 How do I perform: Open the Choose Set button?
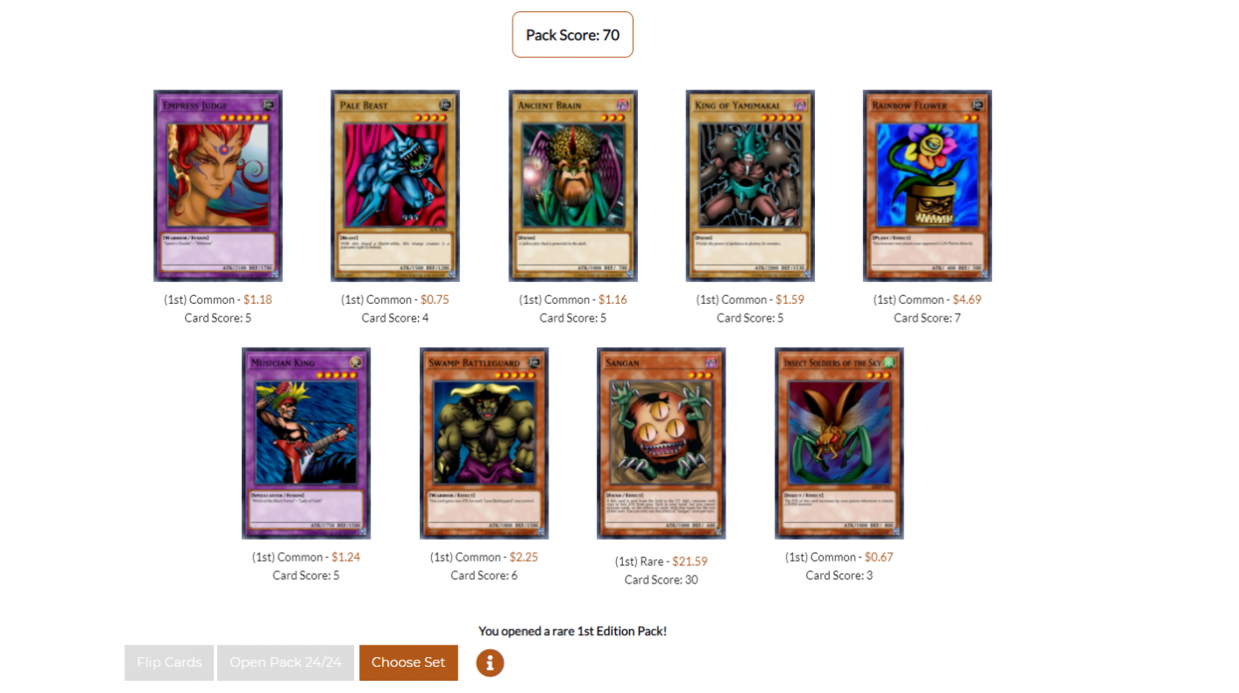tap(408, 662)
